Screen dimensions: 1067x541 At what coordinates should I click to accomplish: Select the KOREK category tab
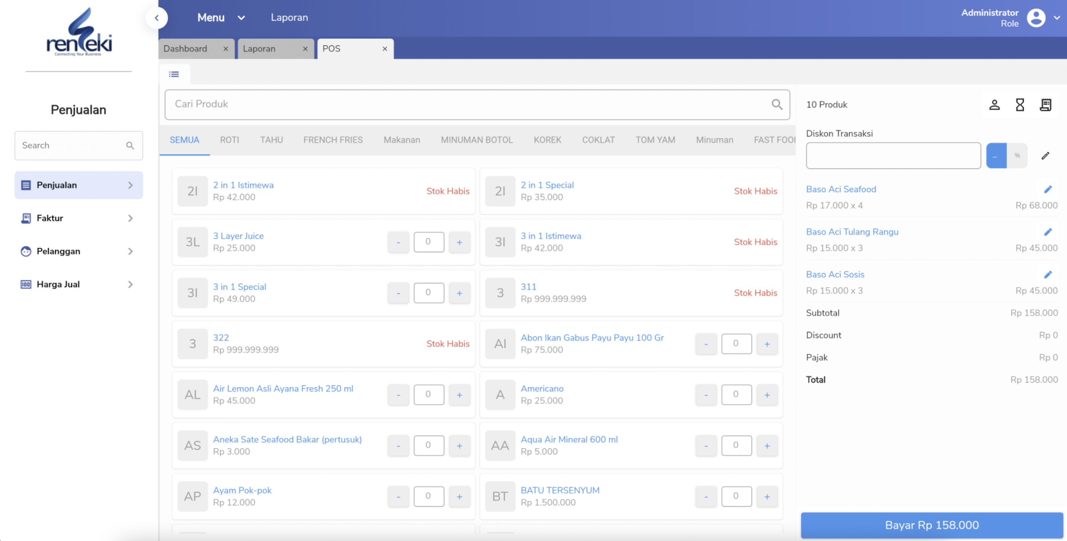547,140
